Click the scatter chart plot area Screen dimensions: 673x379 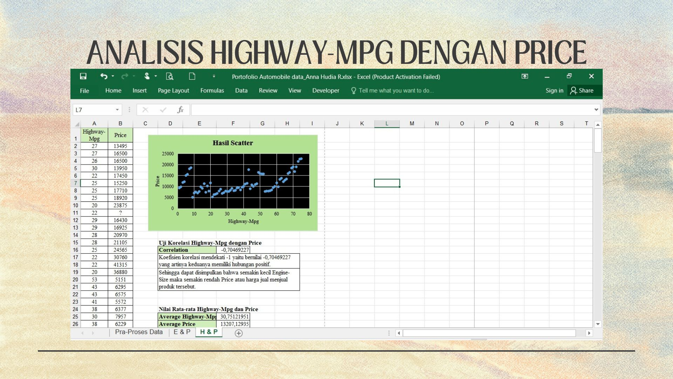[x=243, y=181]
